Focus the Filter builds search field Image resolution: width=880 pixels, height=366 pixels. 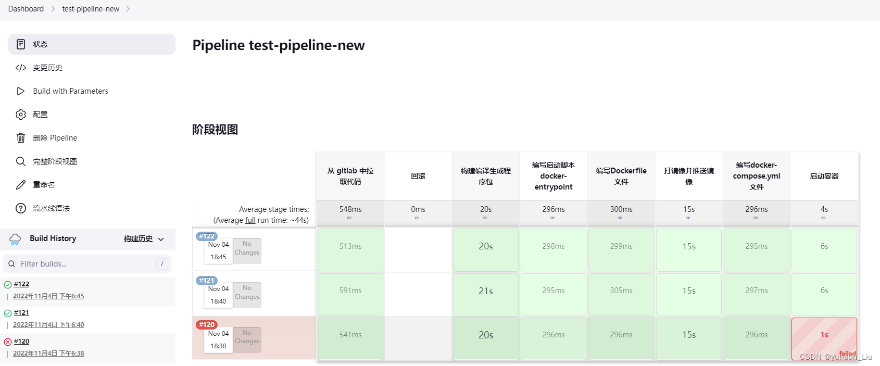pos(87,264)
